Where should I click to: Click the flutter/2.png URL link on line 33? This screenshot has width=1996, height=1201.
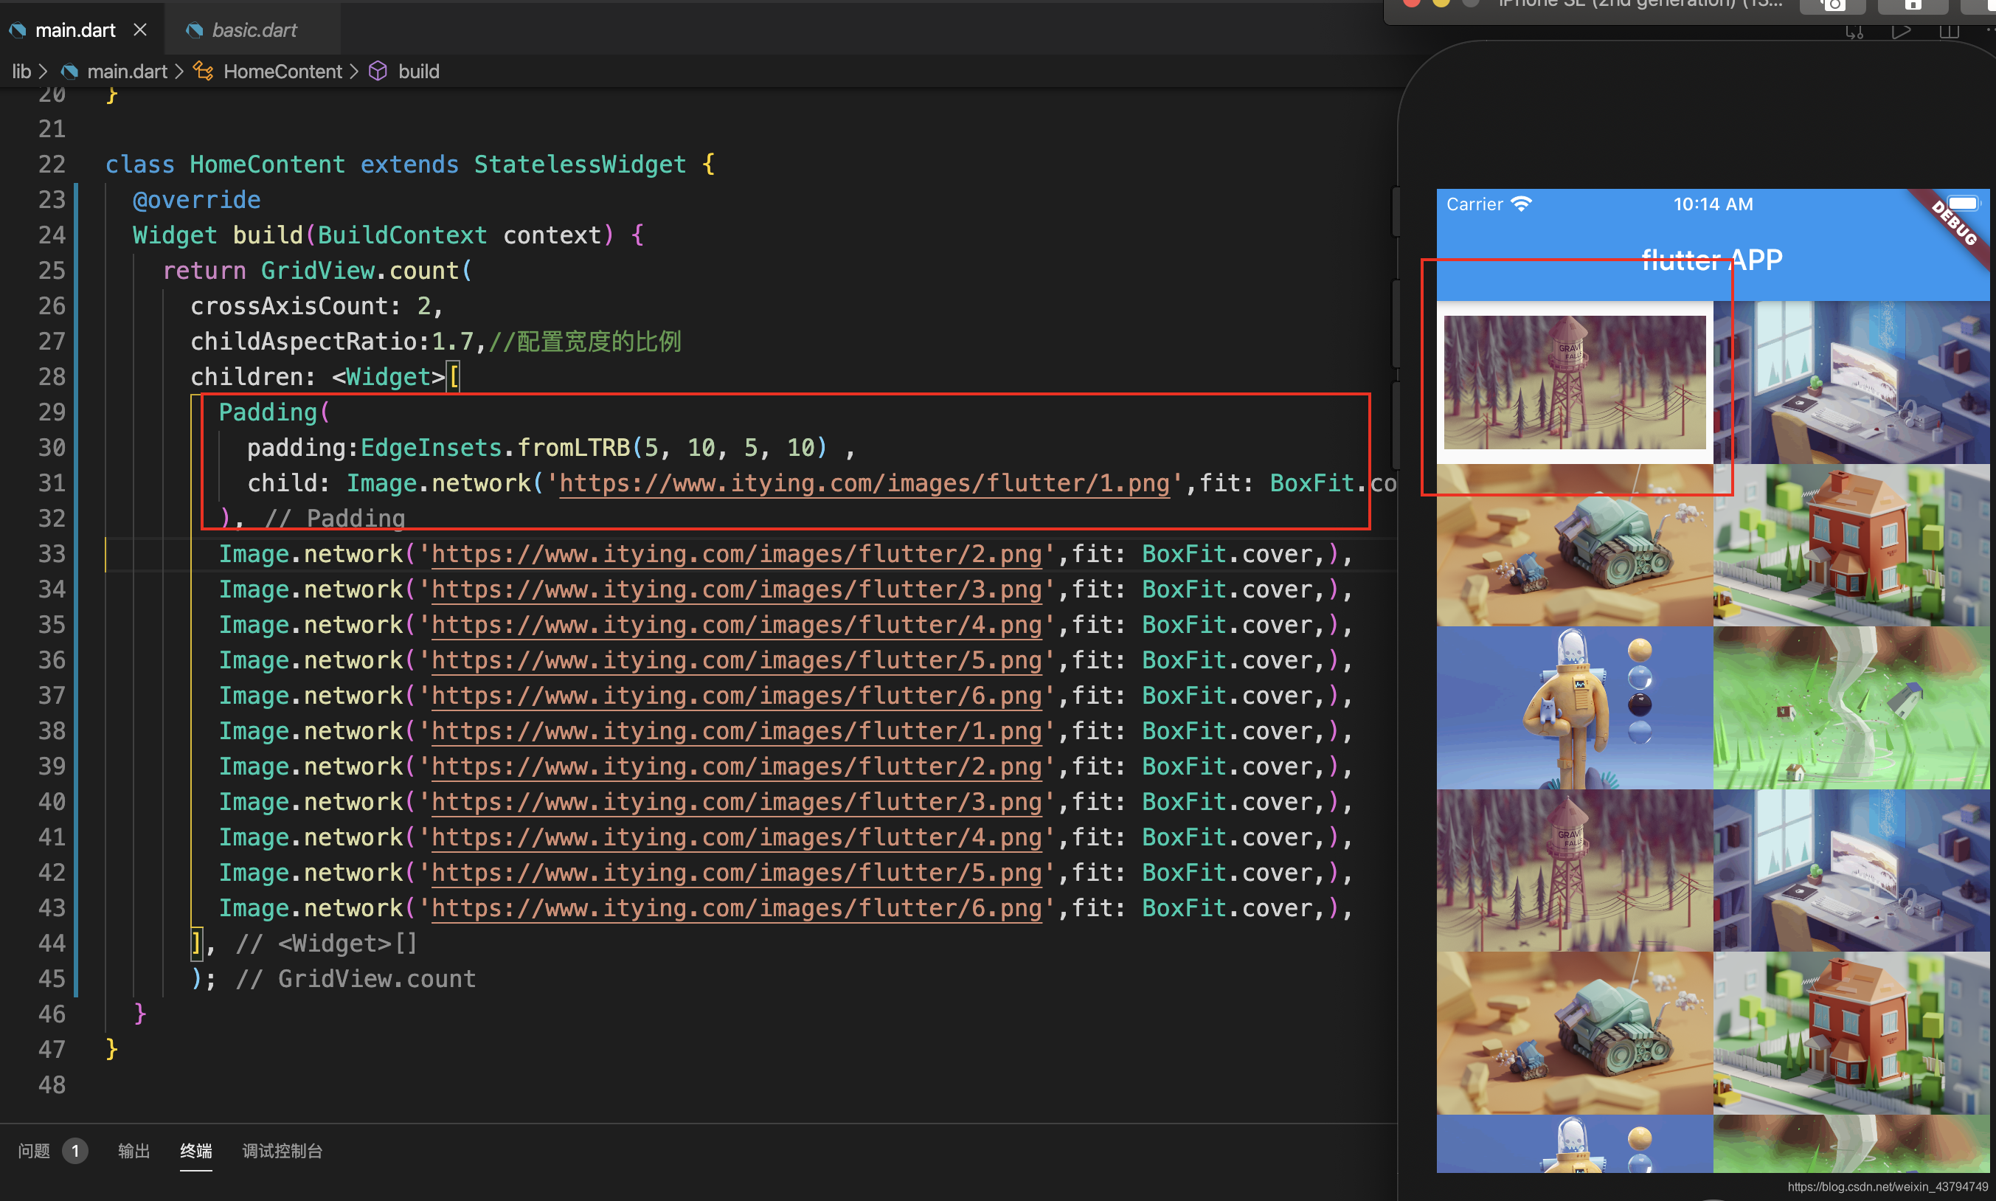coord(736,554)
